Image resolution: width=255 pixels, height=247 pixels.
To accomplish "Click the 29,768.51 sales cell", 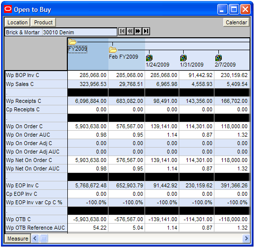I will (x=127, y=84).
